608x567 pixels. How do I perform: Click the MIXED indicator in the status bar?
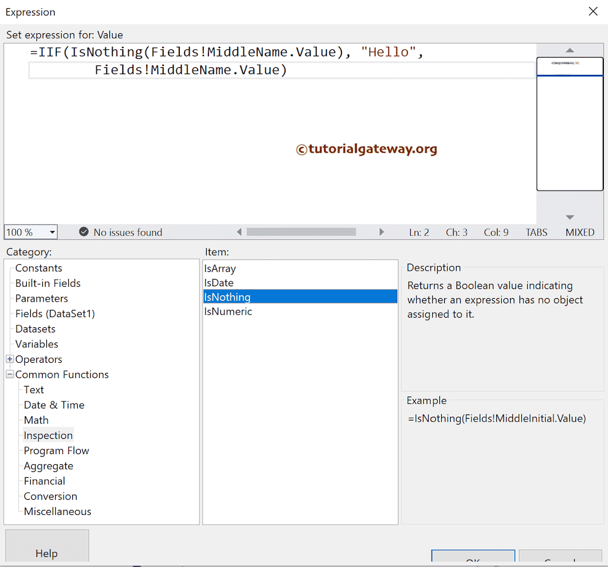pyautogui.click(x=579, y=232)
